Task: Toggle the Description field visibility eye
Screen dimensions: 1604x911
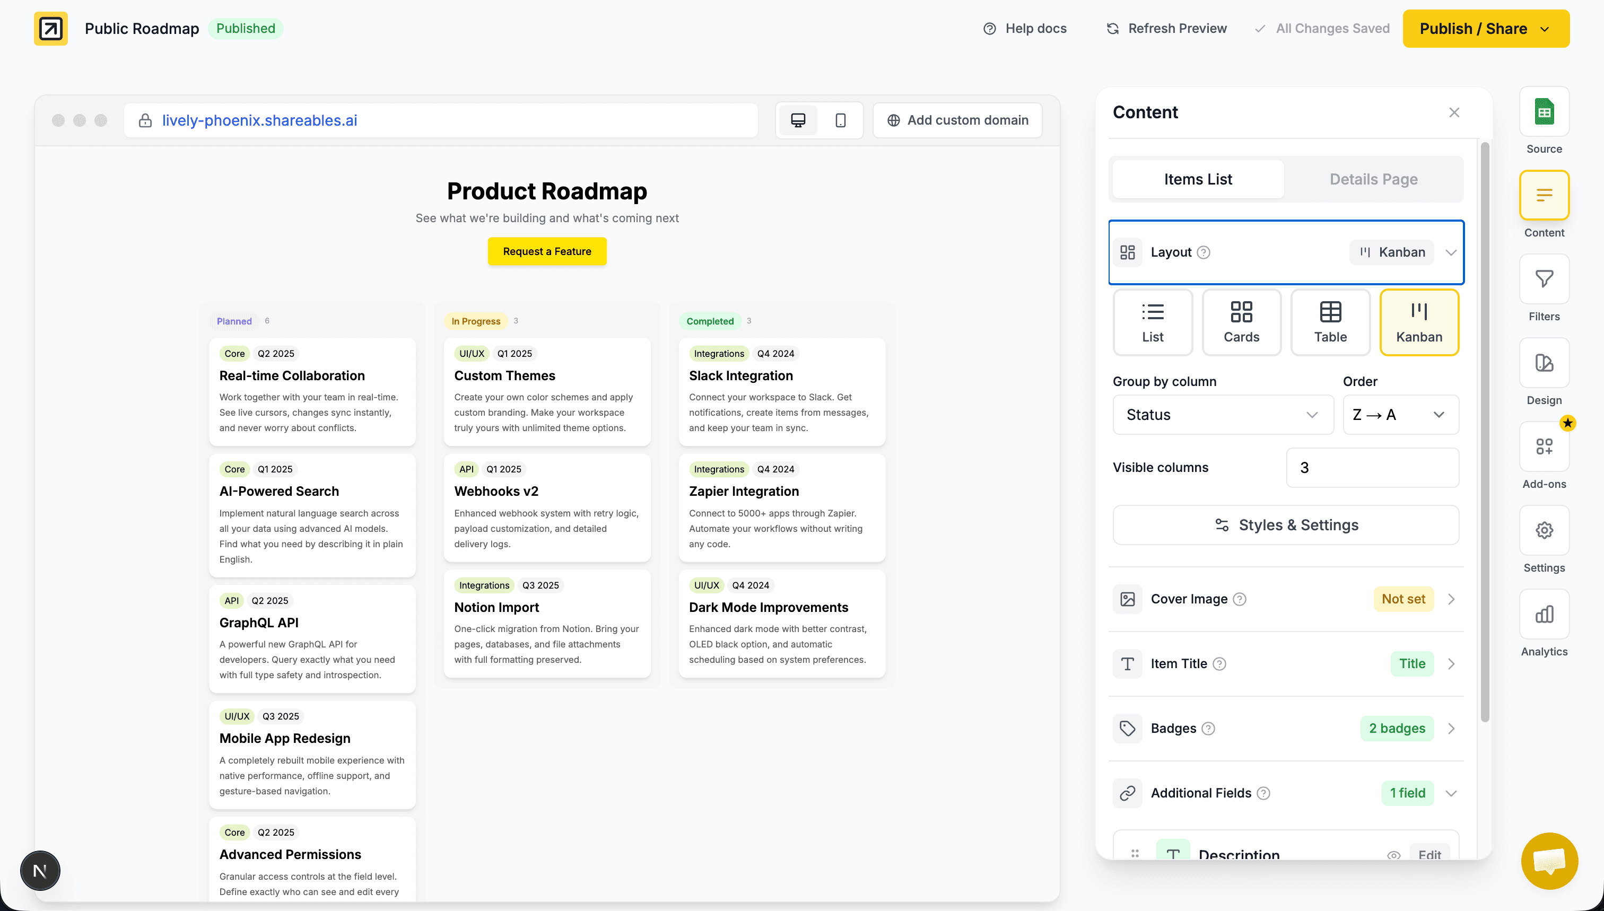Action: 1394,855
